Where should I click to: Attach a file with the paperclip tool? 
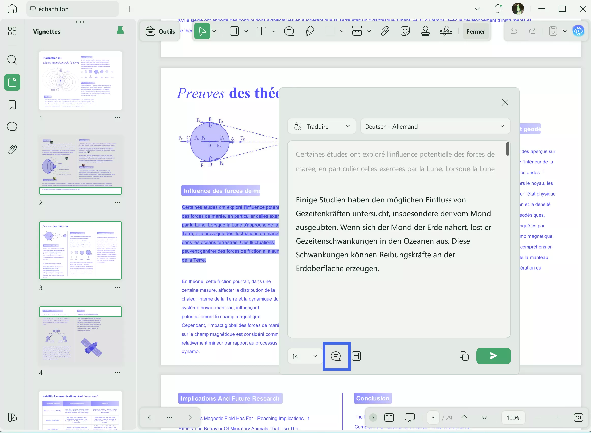[385, 31]
